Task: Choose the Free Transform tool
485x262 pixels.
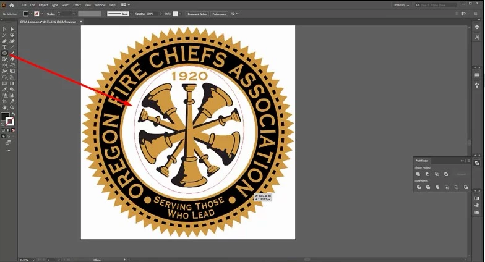Action: pyautogui.click(x=12, y=71)
